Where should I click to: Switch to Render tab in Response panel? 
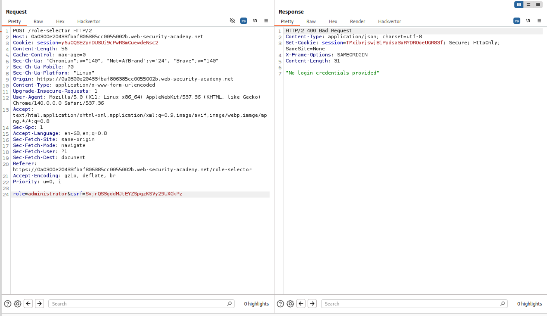pos(357,21)
